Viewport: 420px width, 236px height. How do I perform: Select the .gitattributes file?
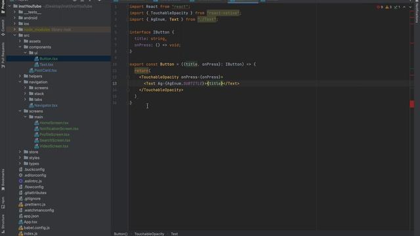click(x=35, y=193)
